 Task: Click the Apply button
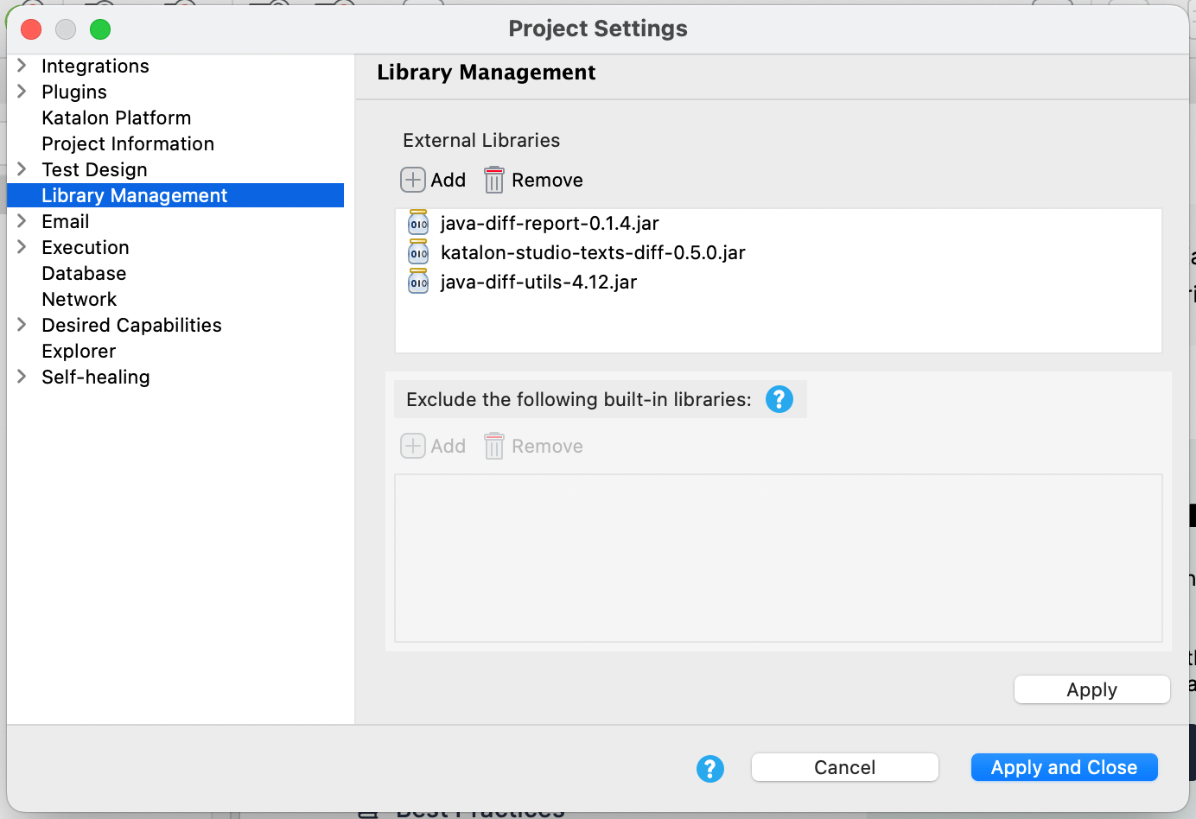[1091, 689]
